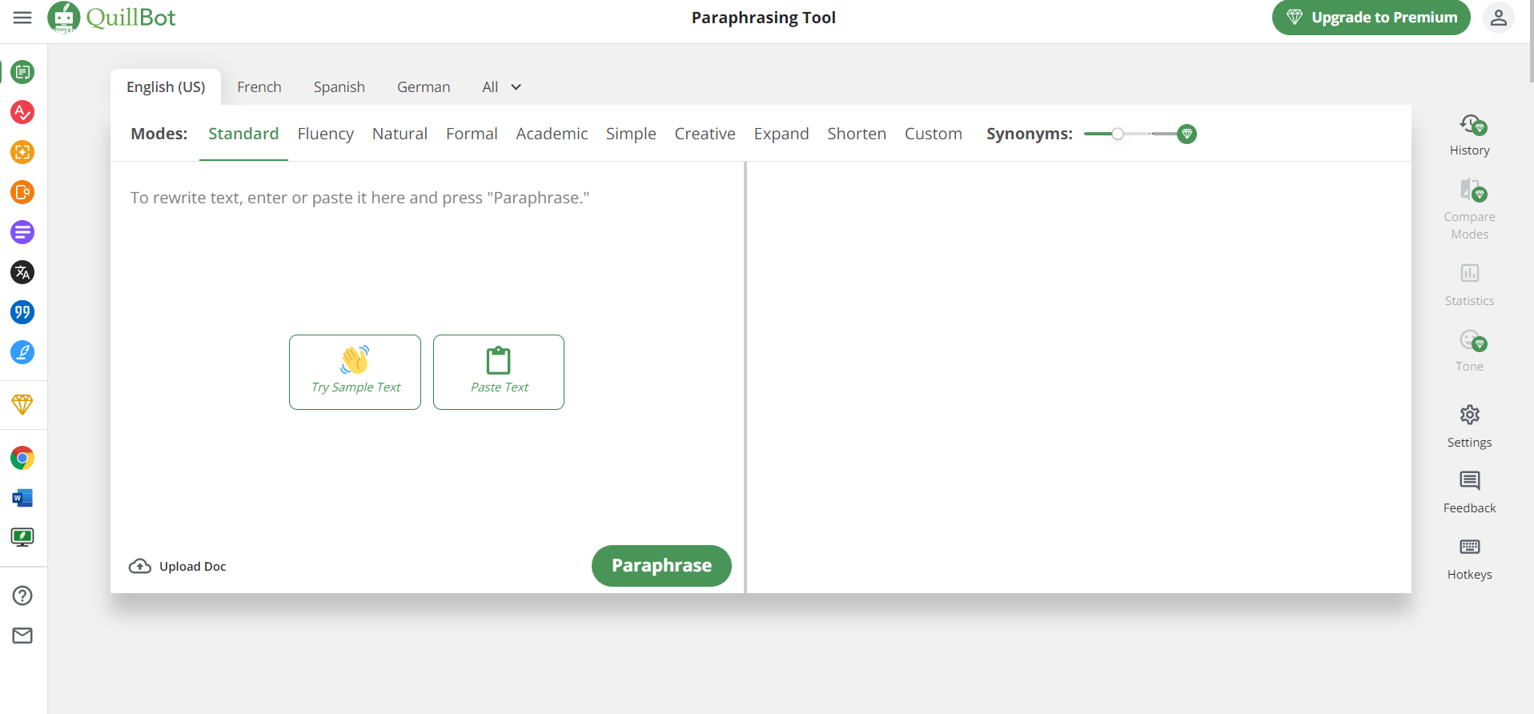This screenshot has width=1534, height=714.
Task: Click the Synonyms slider handle
Action: tap(1118, 134)
